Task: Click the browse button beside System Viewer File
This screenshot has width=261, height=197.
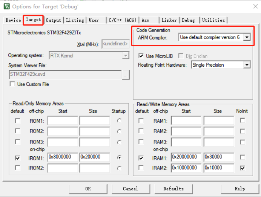Action: (126, 75)
